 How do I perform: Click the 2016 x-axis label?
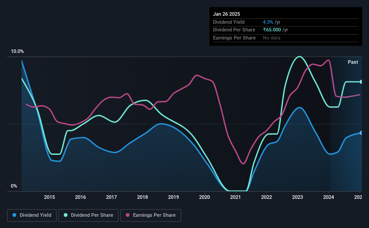(80, 197)
